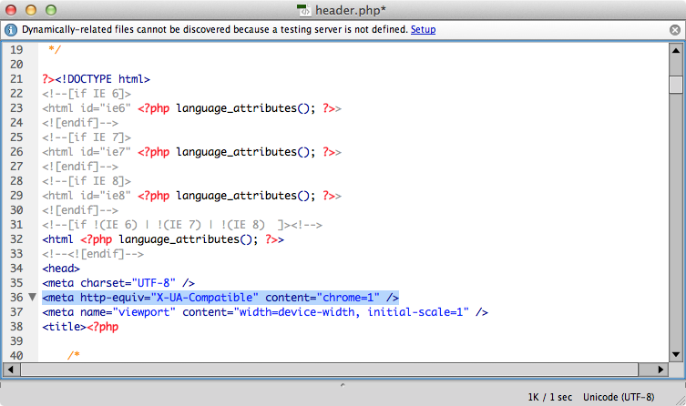Click html id="ie7" code line
This screenshot has height=406, width=686.
pyautogui.click(x=191, y=152)
